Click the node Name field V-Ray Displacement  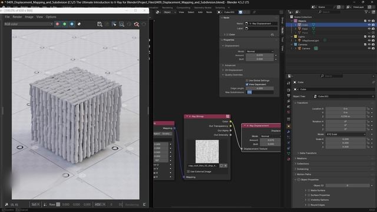point(261,24)
